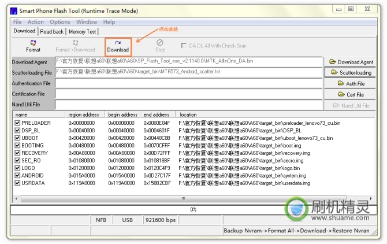The image size is (387, 244).
Task: Click the 0% progress bar
Action: tap(193, 209)
